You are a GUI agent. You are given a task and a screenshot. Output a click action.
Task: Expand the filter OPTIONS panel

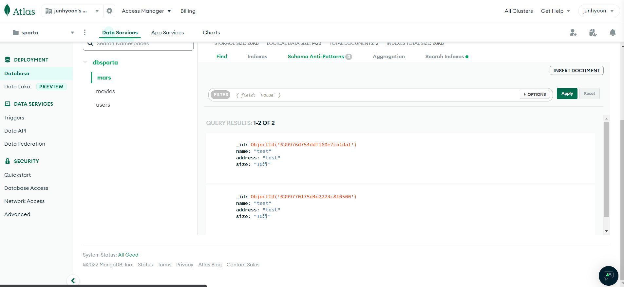click(x=535, y=94)
